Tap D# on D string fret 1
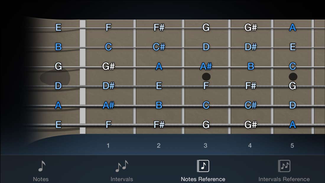This screenshot has width=325, height=183. [108, 86]
